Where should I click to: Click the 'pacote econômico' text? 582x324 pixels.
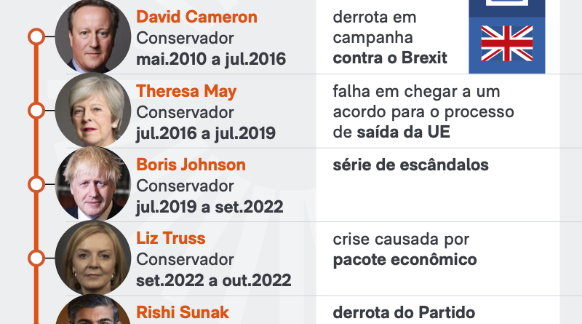coord(404,260)
